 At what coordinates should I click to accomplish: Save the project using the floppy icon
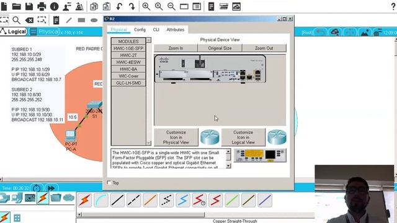click(29, 6)
